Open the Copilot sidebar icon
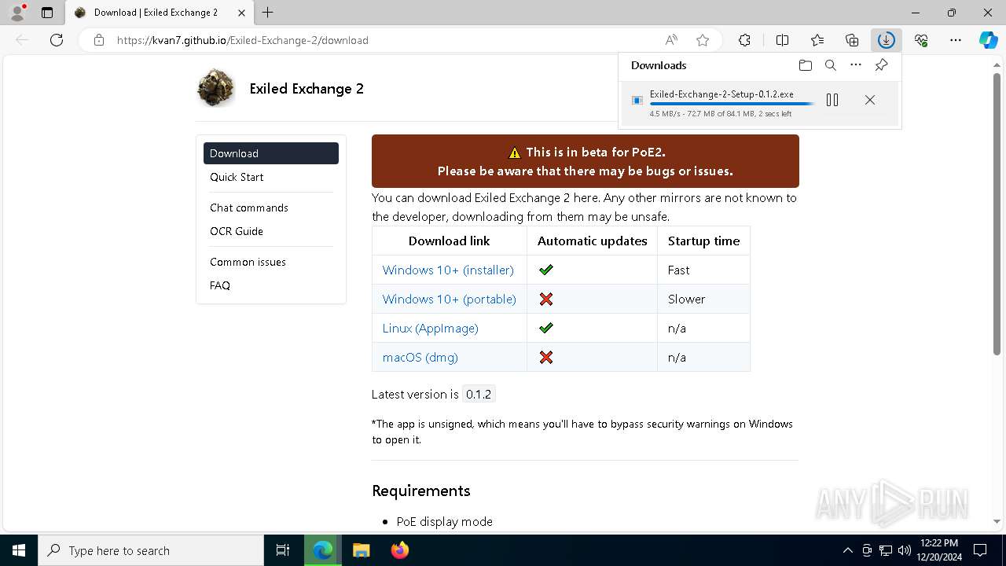1006x566 pixels. click(989, 40)
